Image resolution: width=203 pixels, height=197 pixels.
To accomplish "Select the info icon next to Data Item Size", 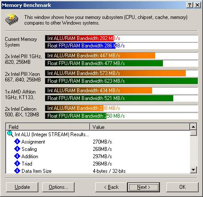I will (17, 171).
